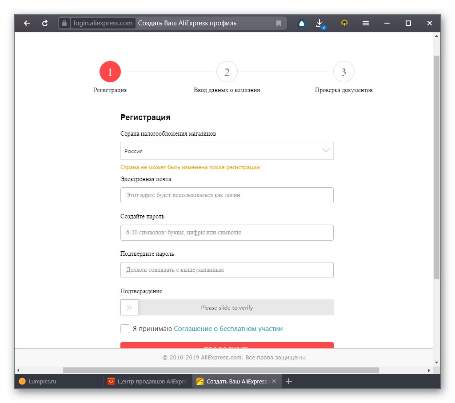Grab the slide-to-verify handle with double arrows
Image resolution: width=455 pixels, height=403 pixels.
129,307
